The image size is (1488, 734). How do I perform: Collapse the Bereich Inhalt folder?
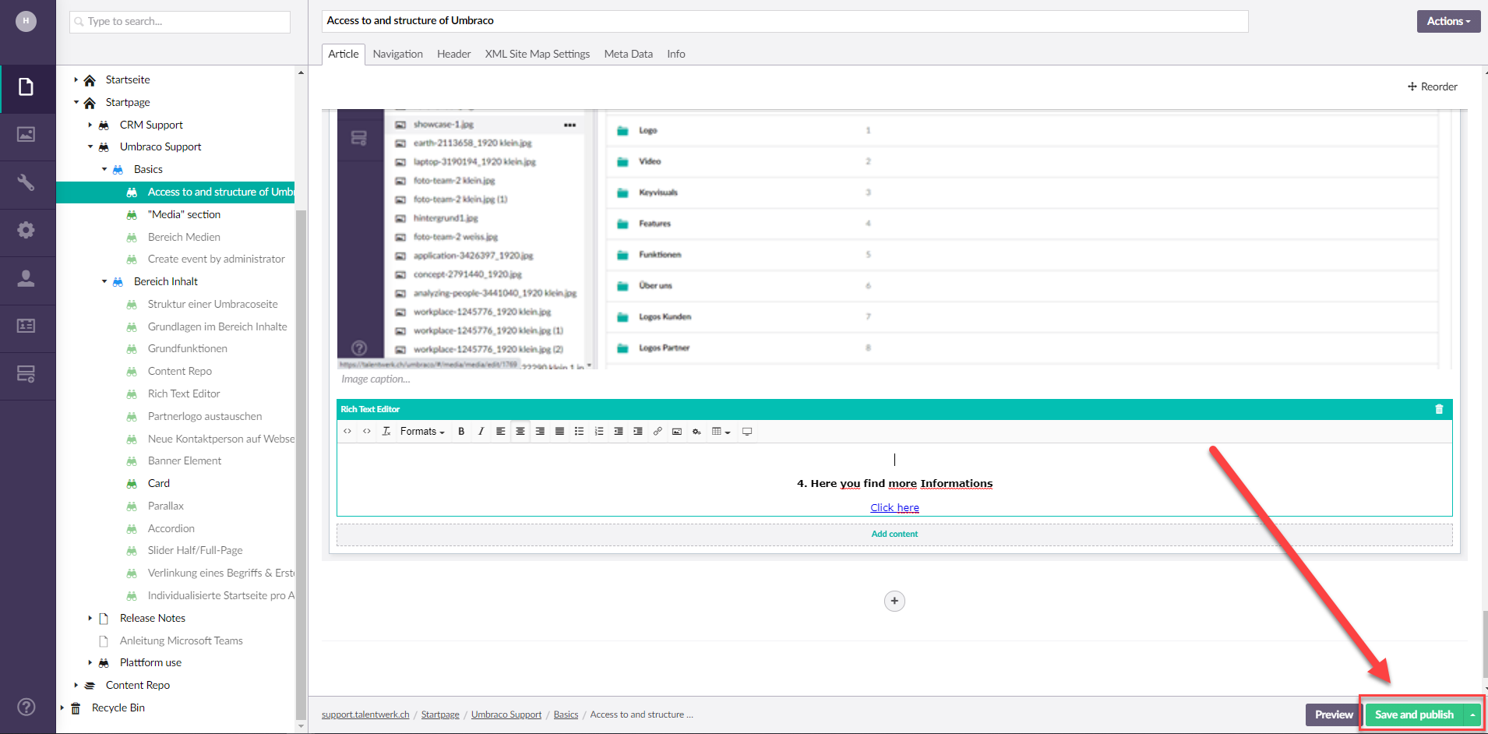coord(104,281)
